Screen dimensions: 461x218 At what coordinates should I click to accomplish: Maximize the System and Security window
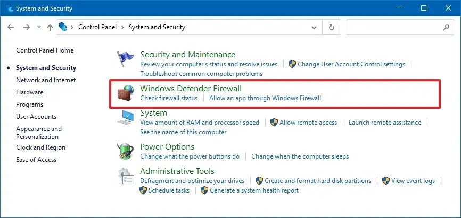(424, 8)
